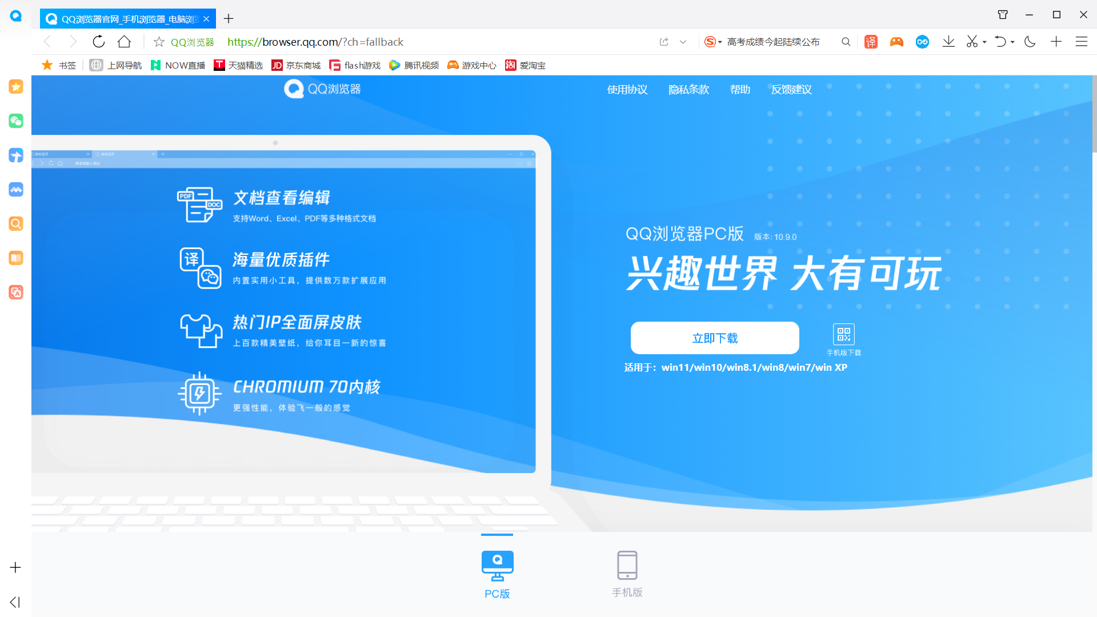Open NOW直播 bookmark

point(178,65)
